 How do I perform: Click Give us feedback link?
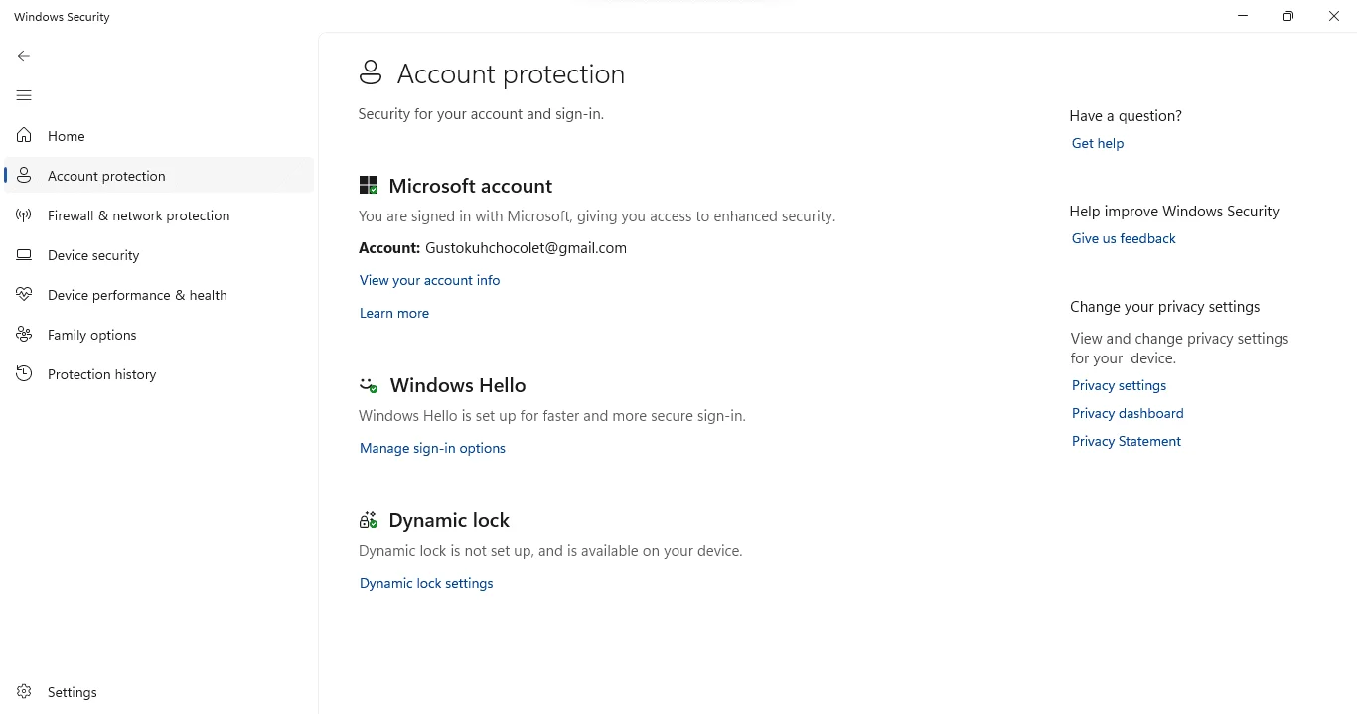coord(1124,238)
